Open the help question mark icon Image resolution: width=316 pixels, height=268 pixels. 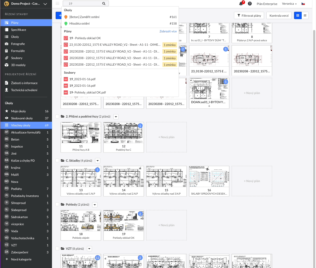250,4
